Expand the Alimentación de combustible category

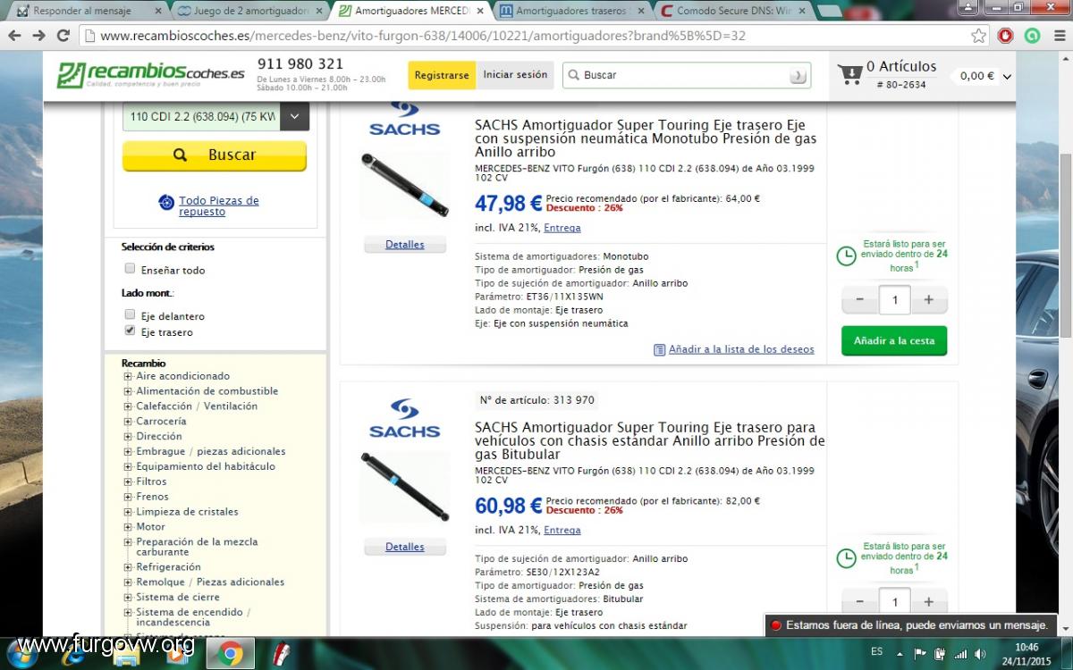[x=128, y=391]
